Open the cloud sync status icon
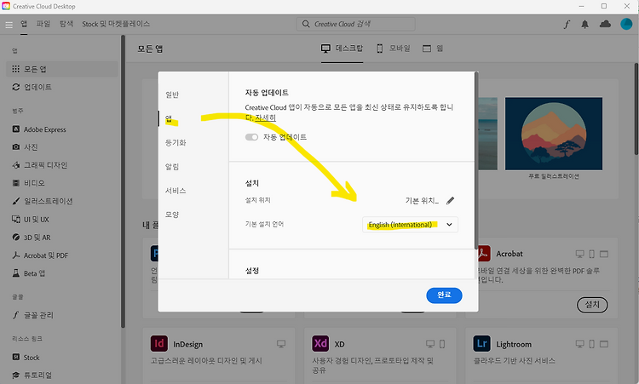This screenshot has height=384, width=639. point(605,24)
